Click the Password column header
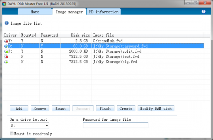Viewport: 213px width, 140px height. coord(50,35)
